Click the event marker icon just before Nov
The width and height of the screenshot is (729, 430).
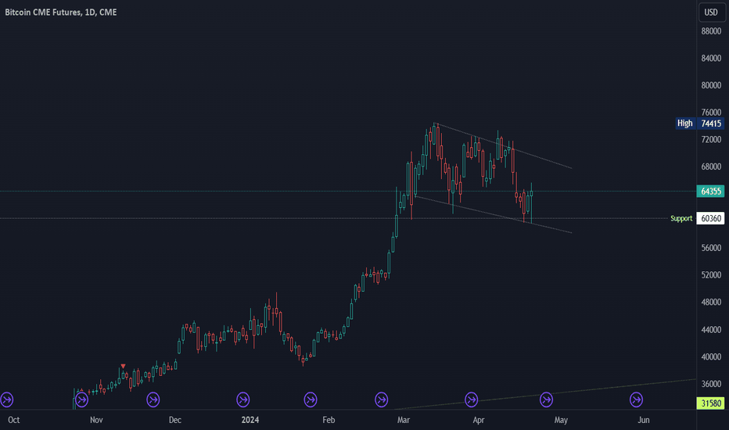[81, 400]
